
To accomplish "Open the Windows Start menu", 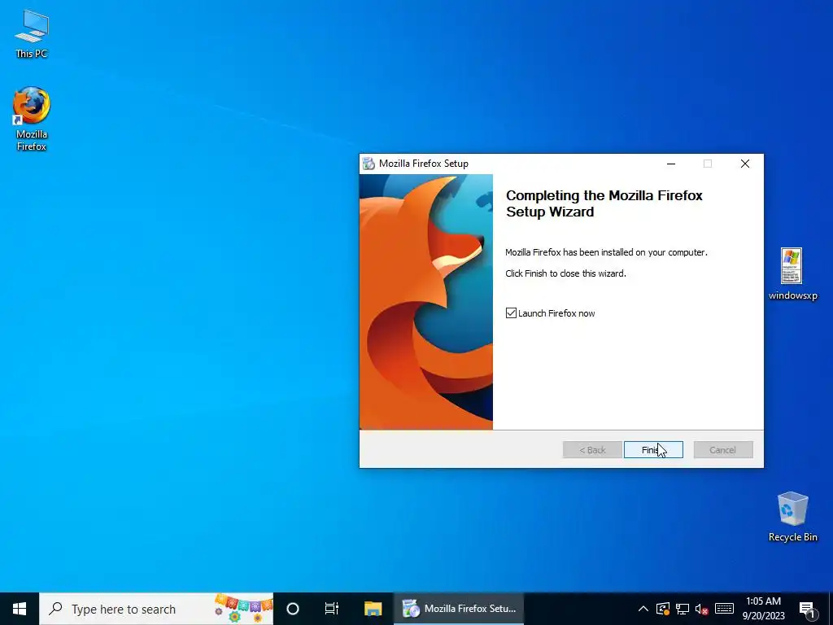I will 20,609.
